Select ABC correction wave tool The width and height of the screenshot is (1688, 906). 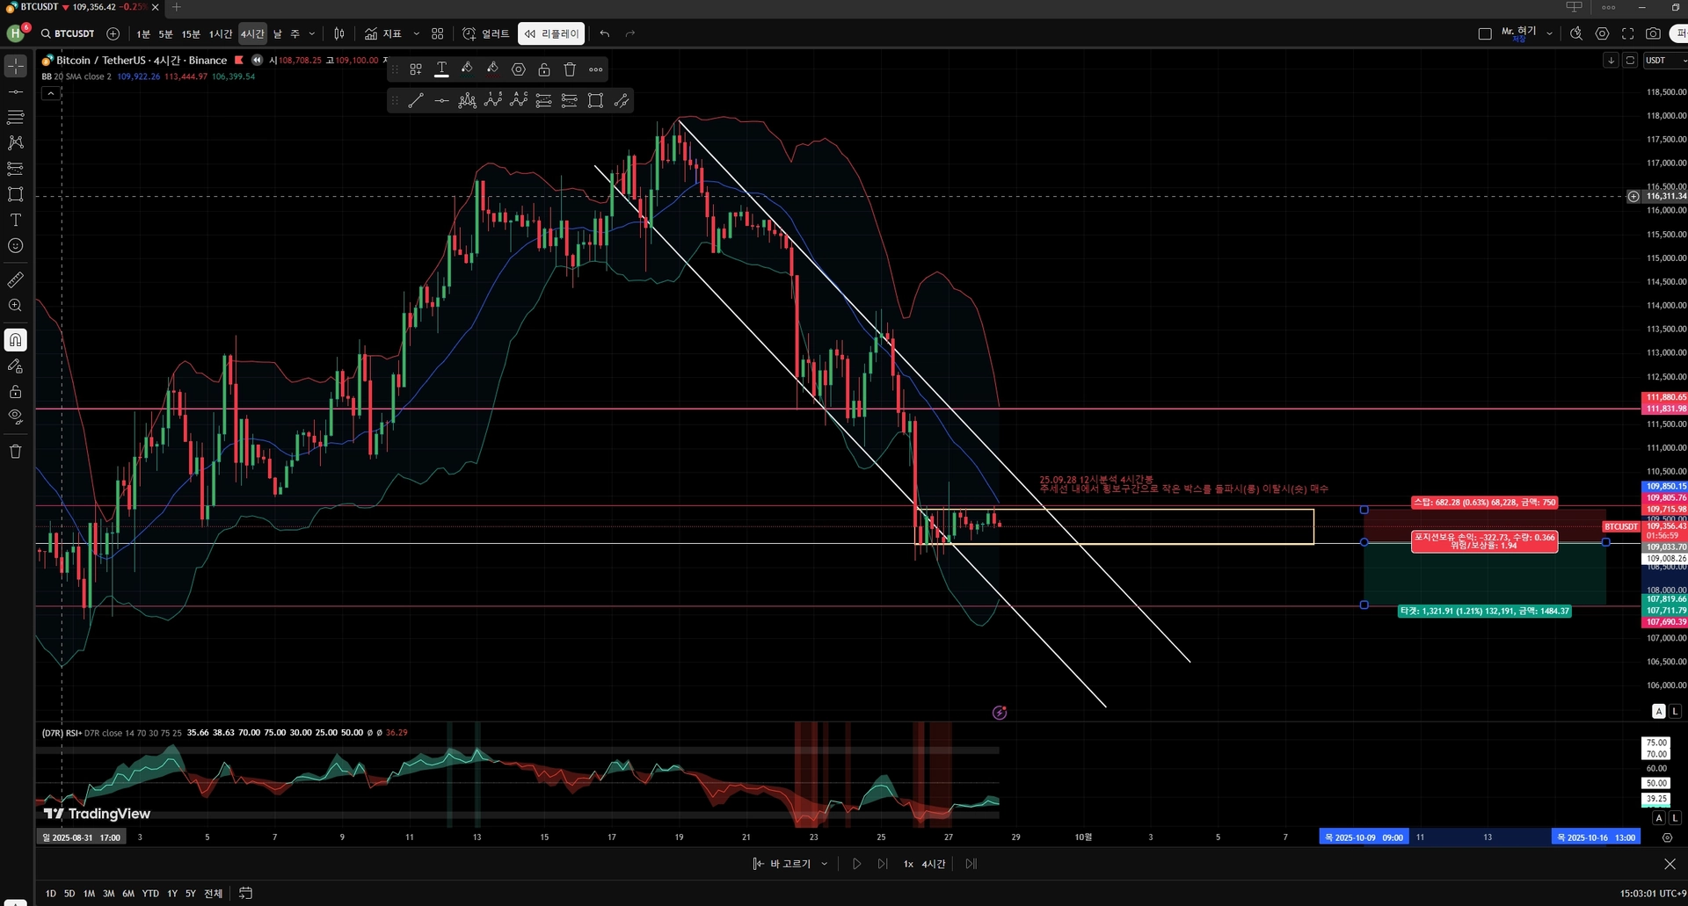click(x=519, y=101)
